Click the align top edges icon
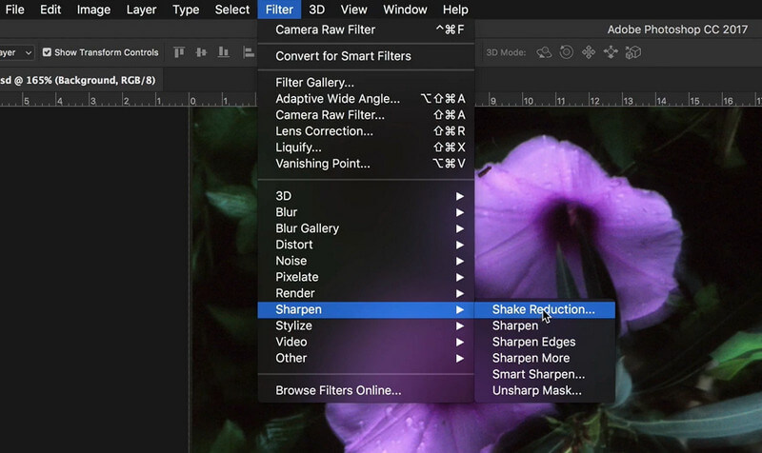Image resolution: width=762 pixels, height=453 pixels. pyautogui.click(x=179, y=52)
